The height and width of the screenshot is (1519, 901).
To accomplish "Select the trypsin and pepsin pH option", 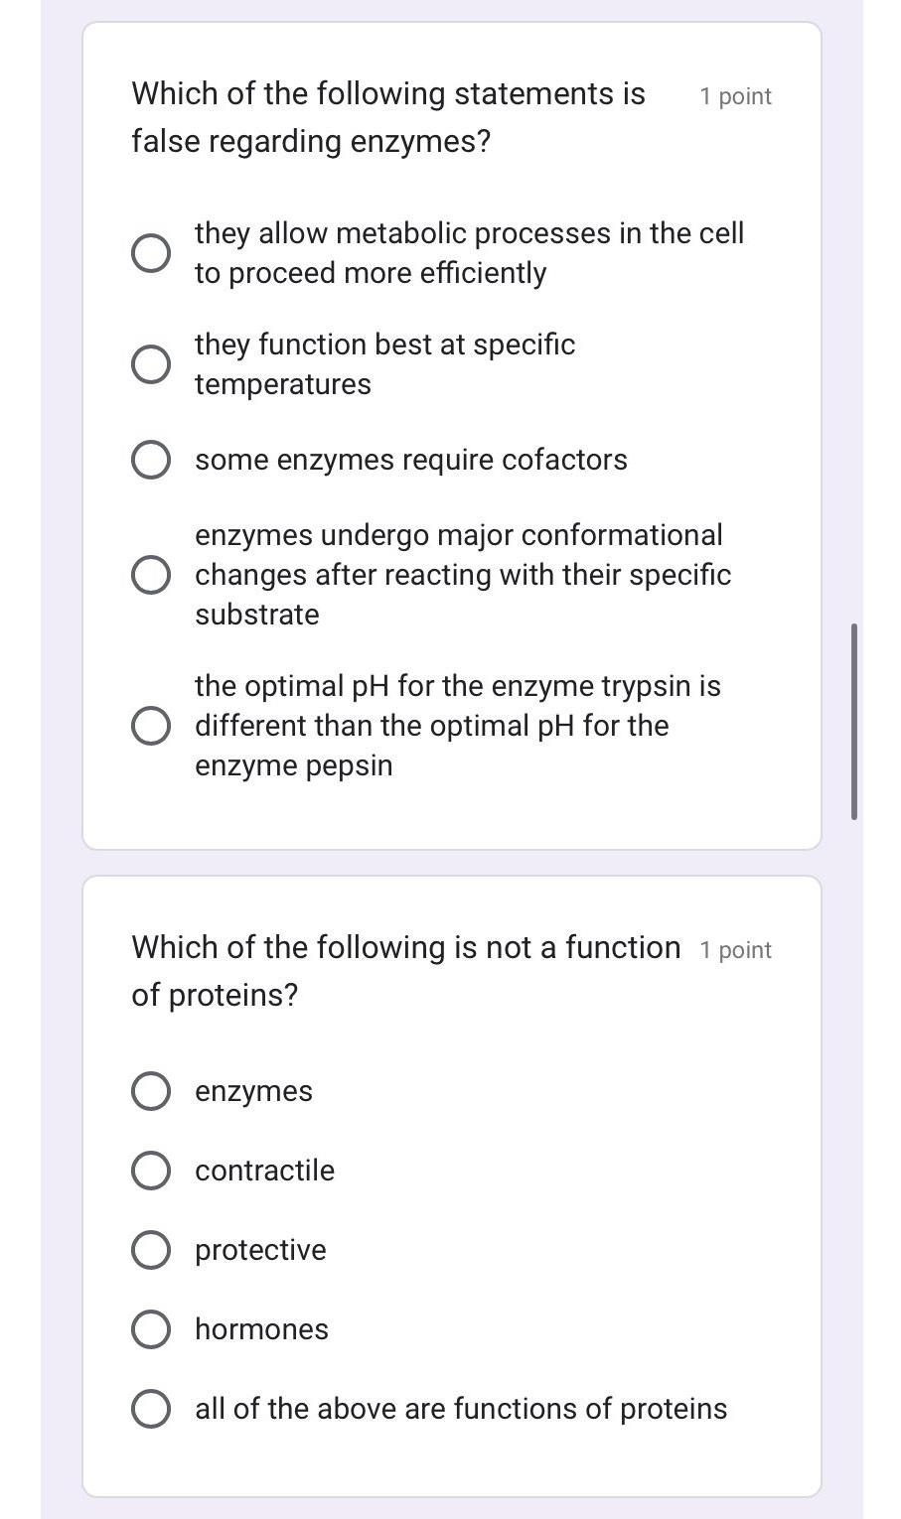I will point(150,726).
